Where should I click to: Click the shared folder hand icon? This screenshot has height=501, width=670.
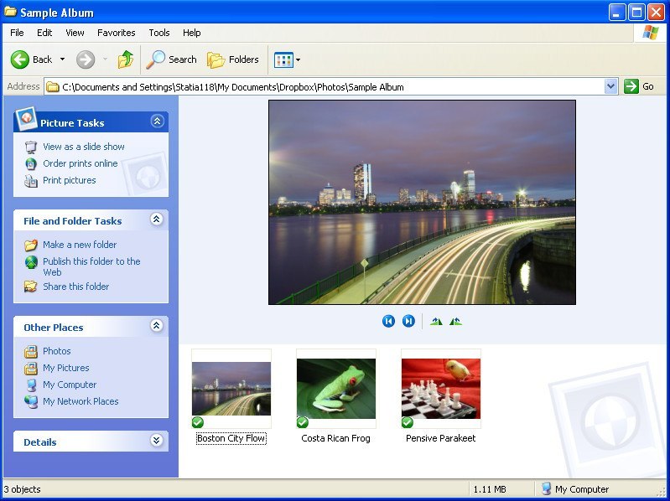(31, 287)
